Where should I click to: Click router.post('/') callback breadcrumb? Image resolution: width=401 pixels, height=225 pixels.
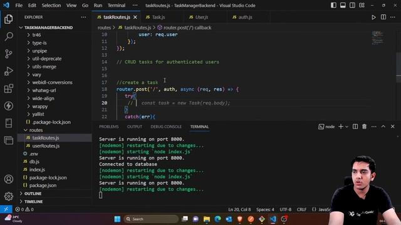coord(184,27)
